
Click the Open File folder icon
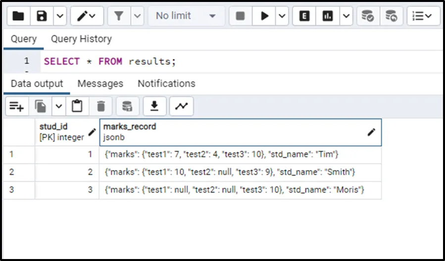[18, 16]
